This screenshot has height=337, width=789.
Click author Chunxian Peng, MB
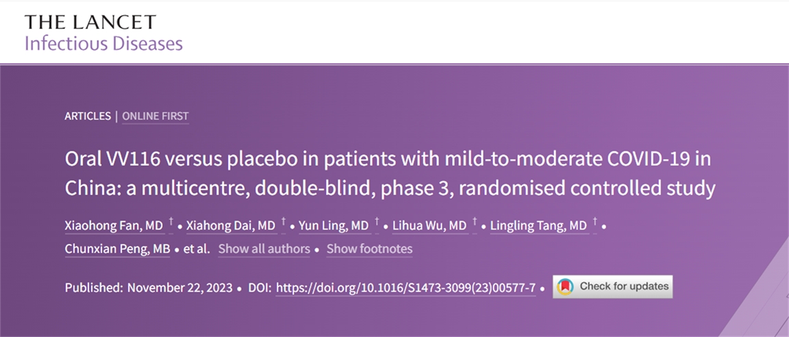tap(117, 249)
